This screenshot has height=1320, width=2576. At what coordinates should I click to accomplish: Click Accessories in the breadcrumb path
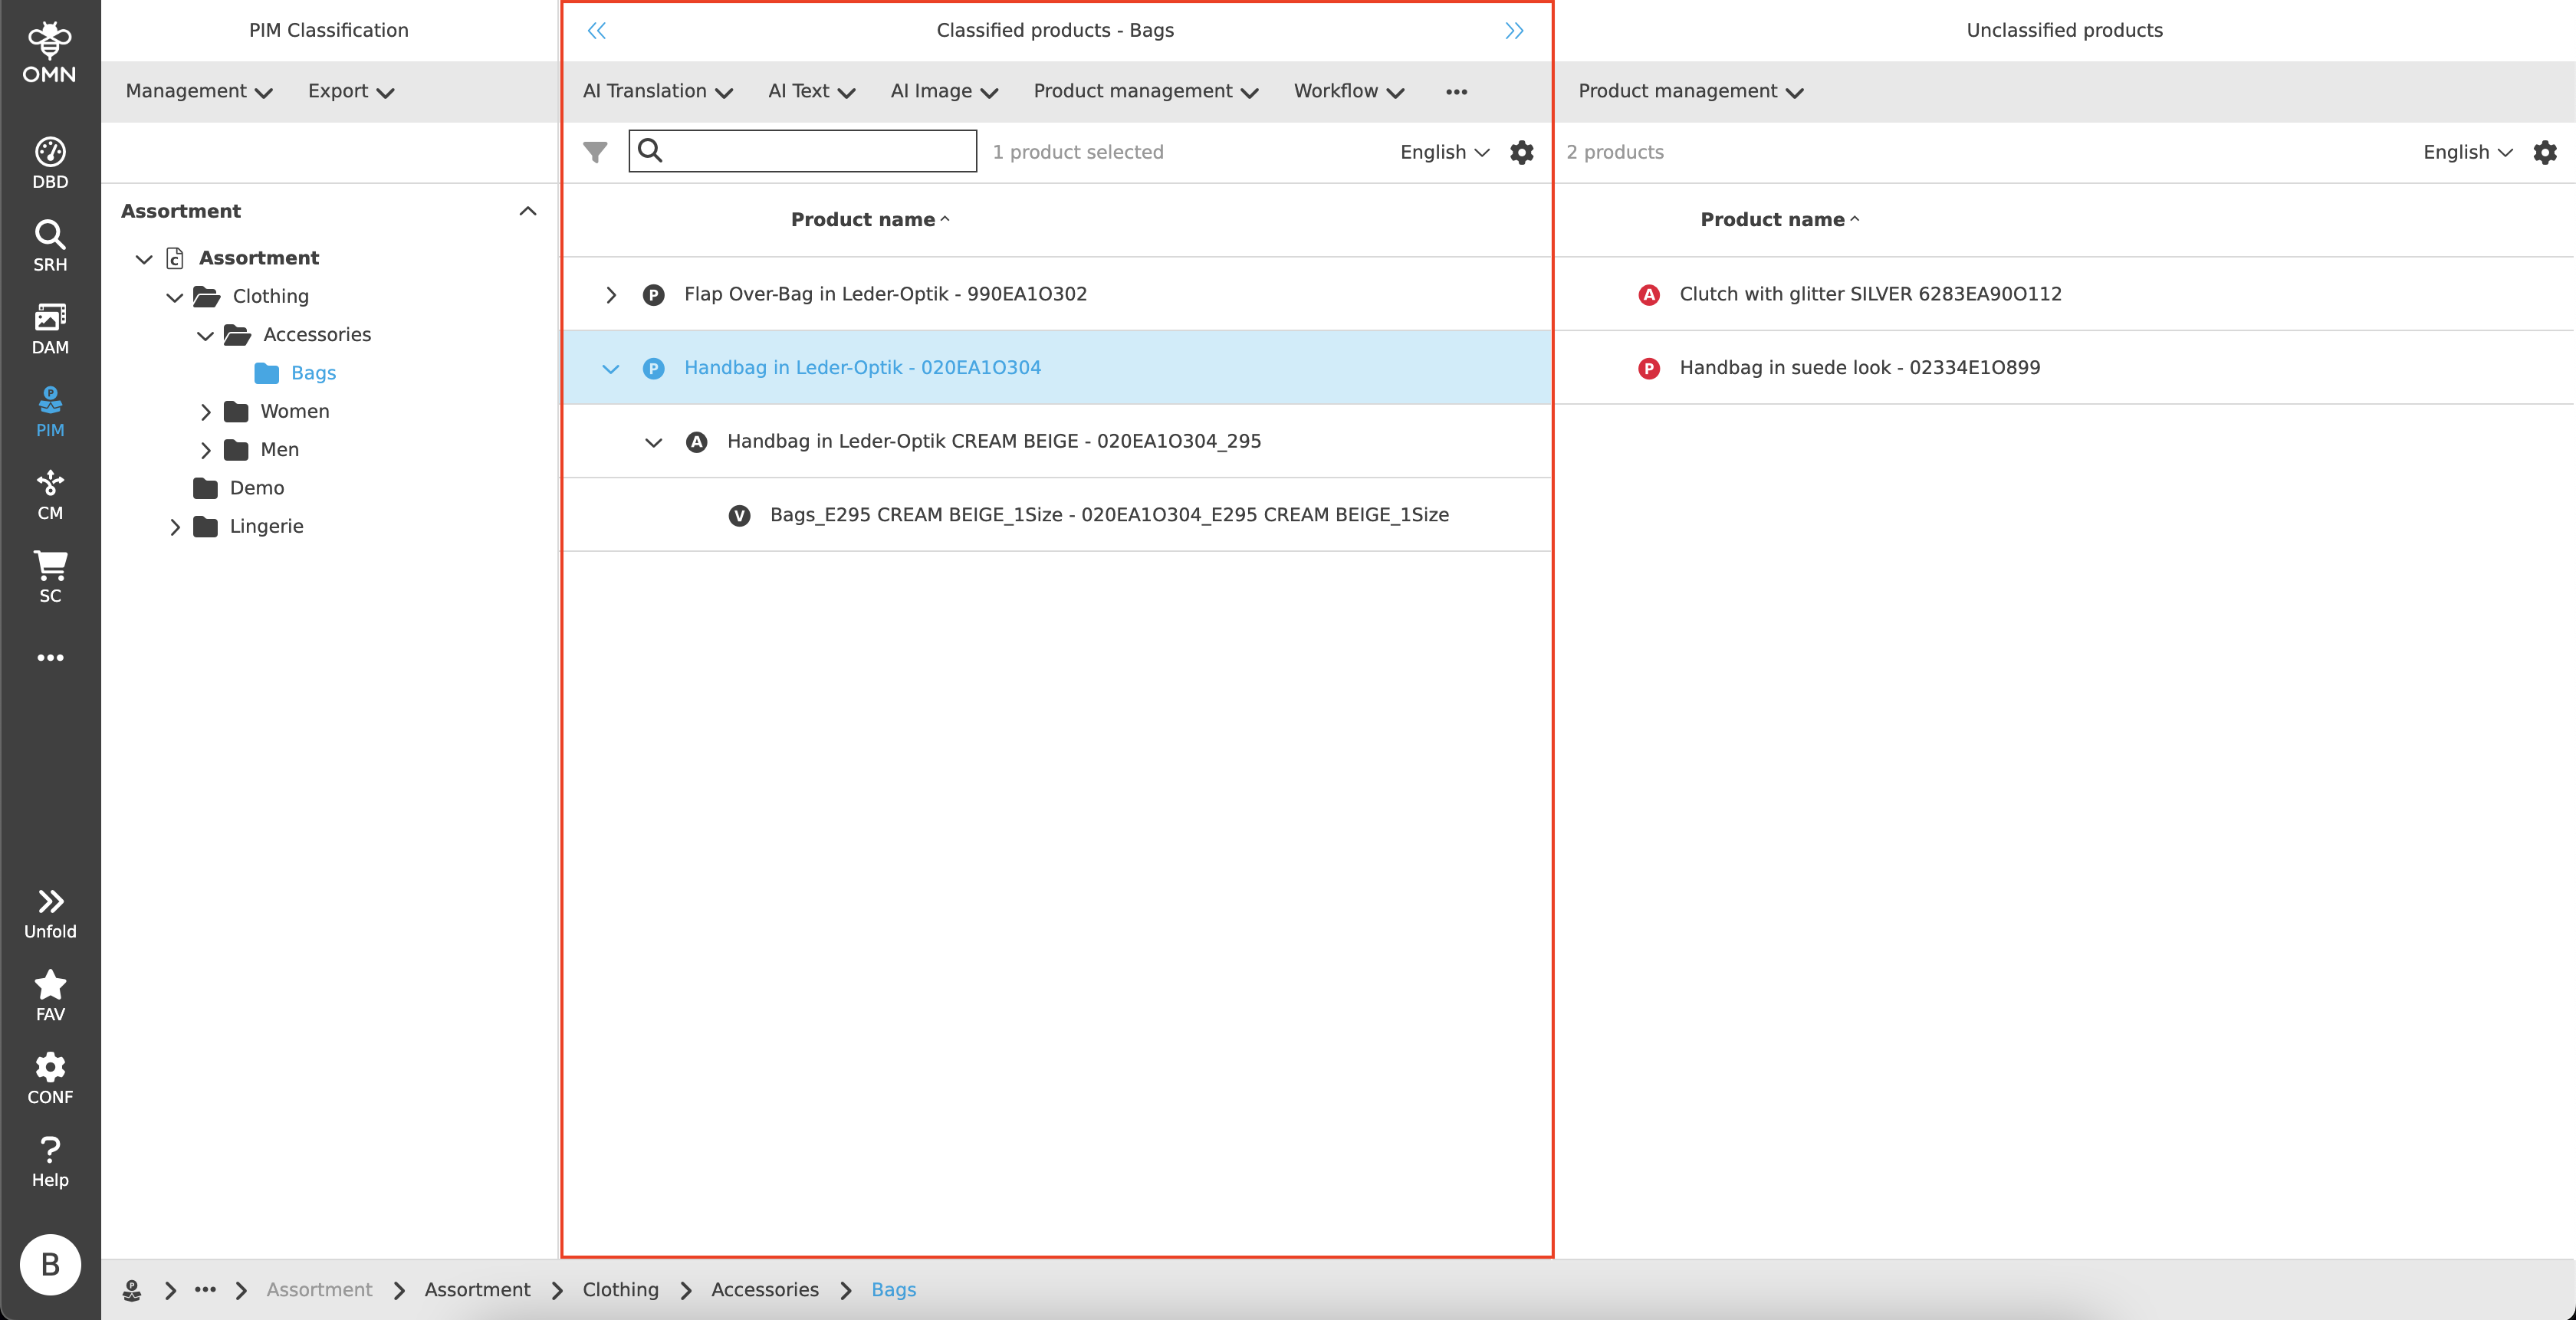764,1289
